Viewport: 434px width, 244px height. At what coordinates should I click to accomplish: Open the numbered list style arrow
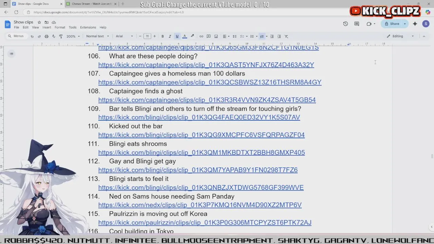coord(267,36)
